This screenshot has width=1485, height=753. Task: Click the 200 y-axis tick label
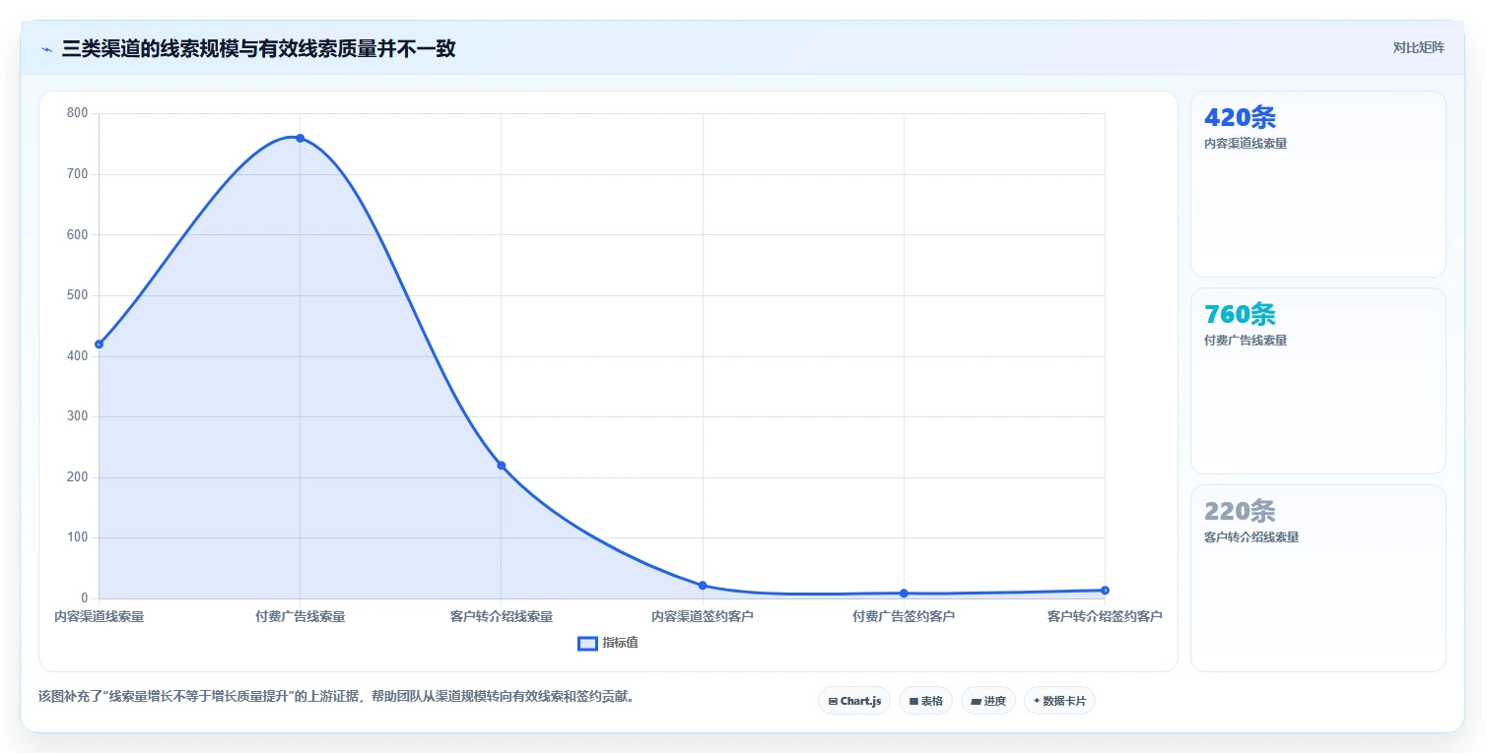(78, 477)
